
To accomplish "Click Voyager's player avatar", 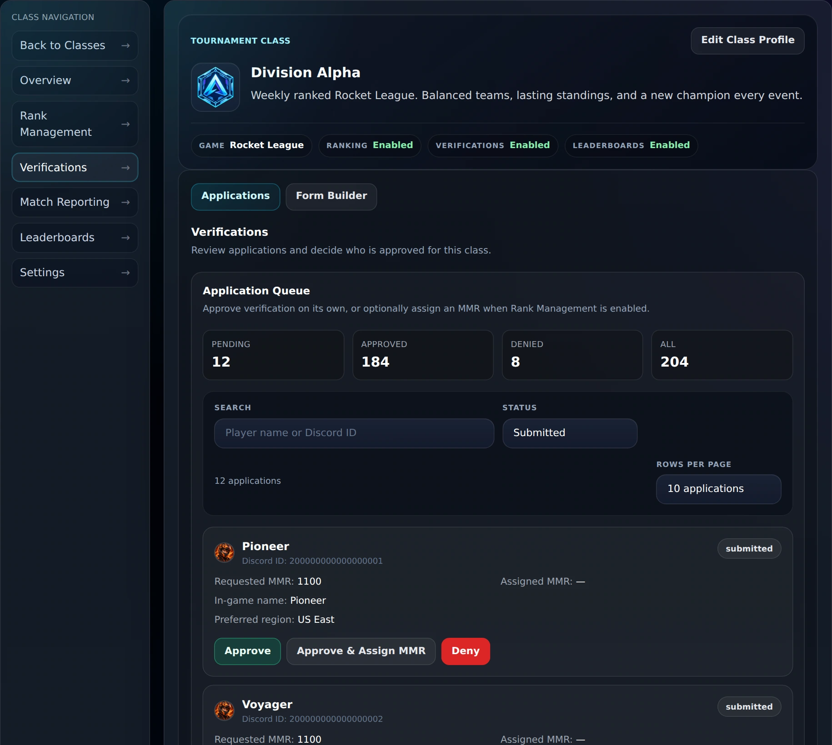I will click(x=224, y=710).
